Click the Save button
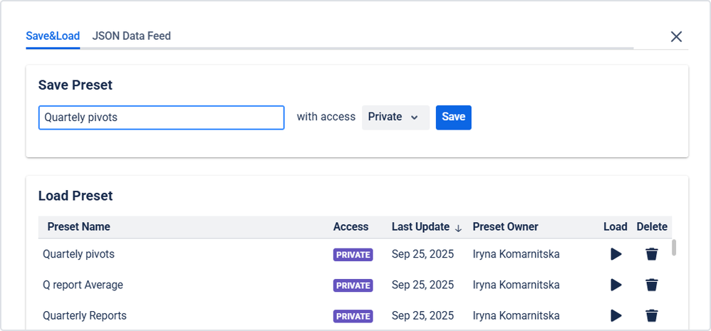The width and height of the screenshot is (711, 331). (x=453, y=117)
